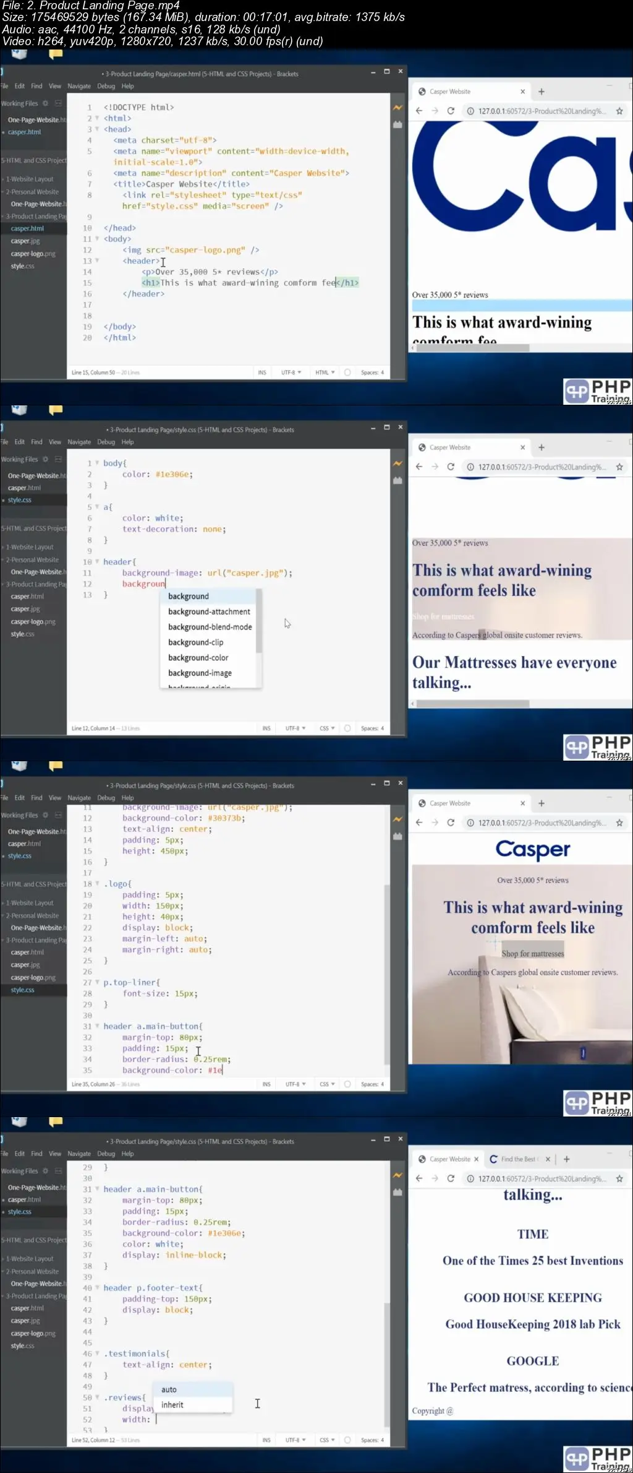
Task: Open new browser tab beside casper.html editor
Action: 542,92
